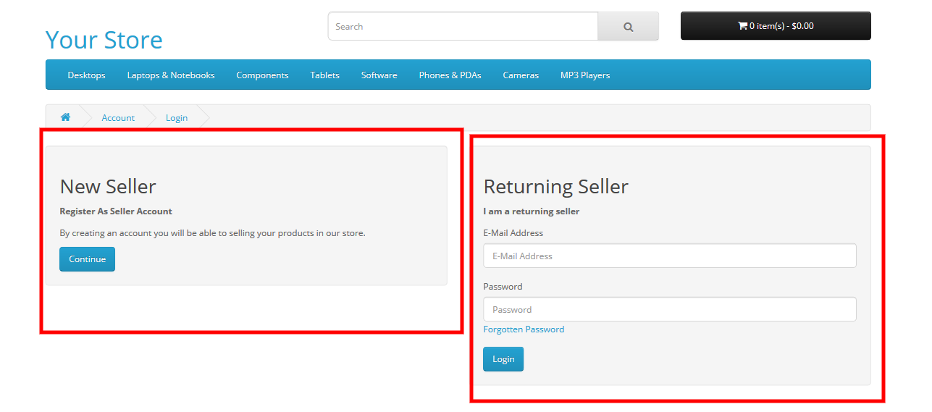Viewport: 932px width, 412px height.
Task: Focus the E-Mail Address input field
Action: (x=670, y=256)
